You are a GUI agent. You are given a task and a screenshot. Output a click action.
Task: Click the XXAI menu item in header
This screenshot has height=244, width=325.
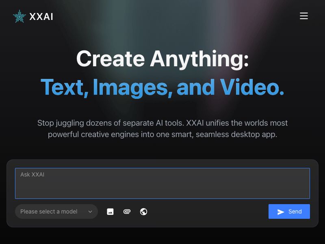(41, 16)
